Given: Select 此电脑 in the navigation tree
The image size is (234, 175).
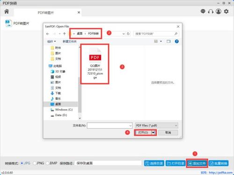Looking at the screenshot, I should pyautogui.click(x=55, y=66).
